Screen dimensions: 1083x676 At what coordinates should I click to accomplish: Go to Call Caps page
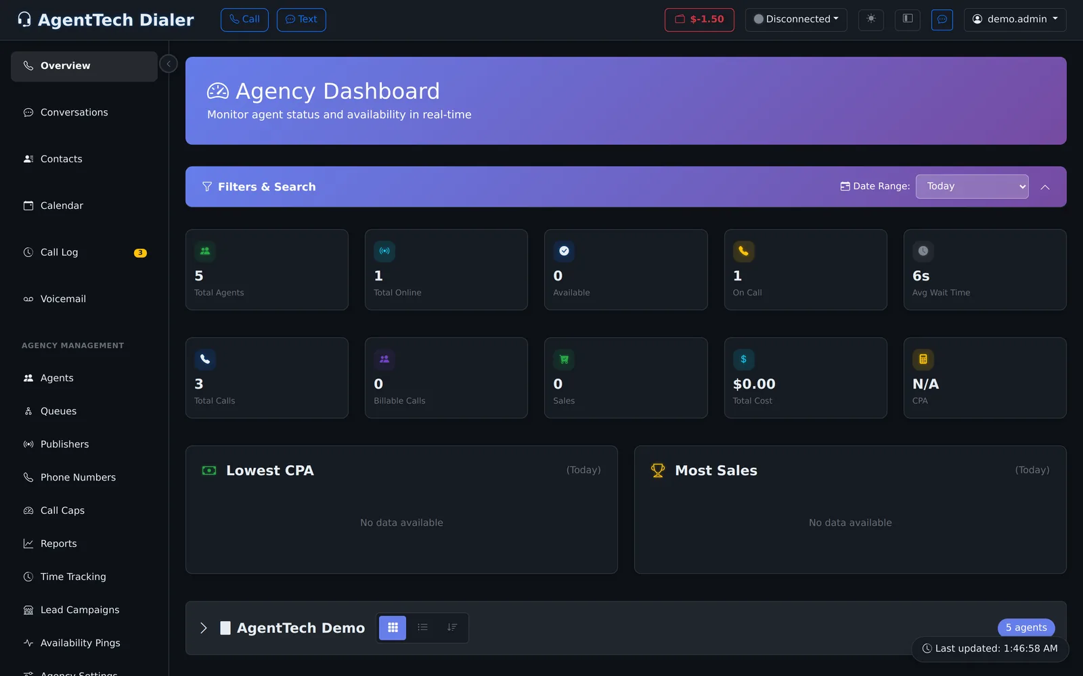coord(84,510)
